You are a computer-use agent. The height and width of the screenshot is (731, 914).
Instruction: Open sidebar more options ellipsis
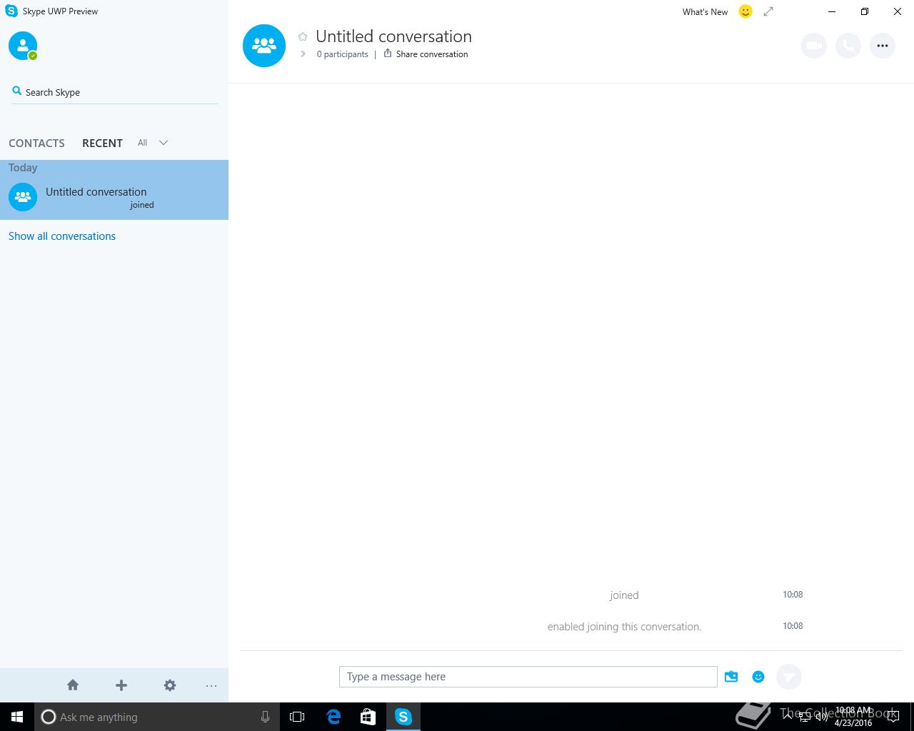(x=211, y=686)
